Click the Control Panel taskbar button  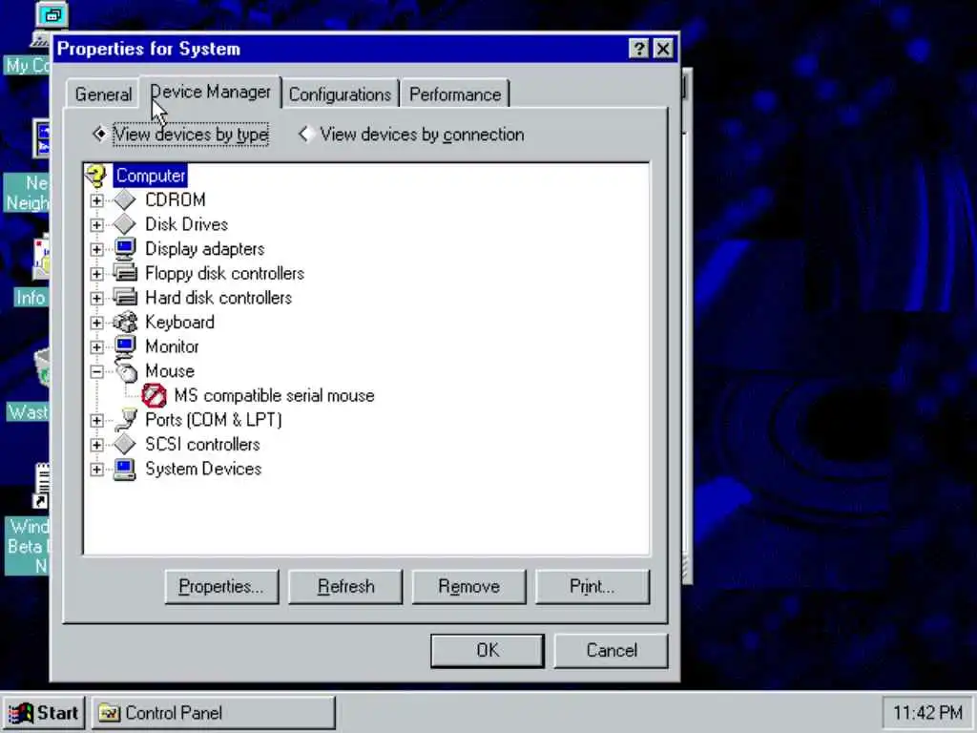[x=214, y=713]
